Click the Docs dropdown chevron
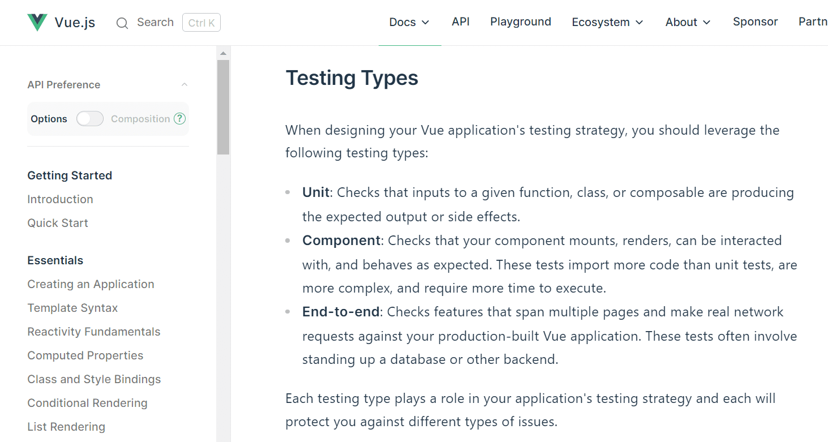Image resolution: width=828 pixels, height=442 pixels. pyautogui.click(x=426, y=23)
